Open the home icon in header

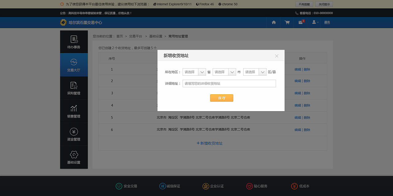(x=273, y=22)
